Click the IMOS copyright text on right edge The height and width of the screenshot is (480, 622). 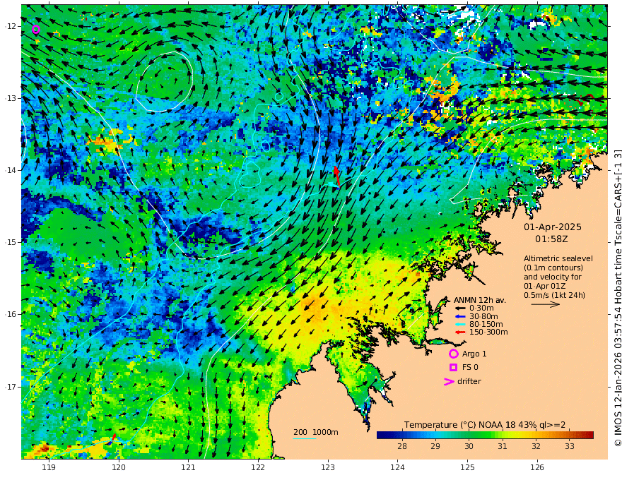[618, 298]
